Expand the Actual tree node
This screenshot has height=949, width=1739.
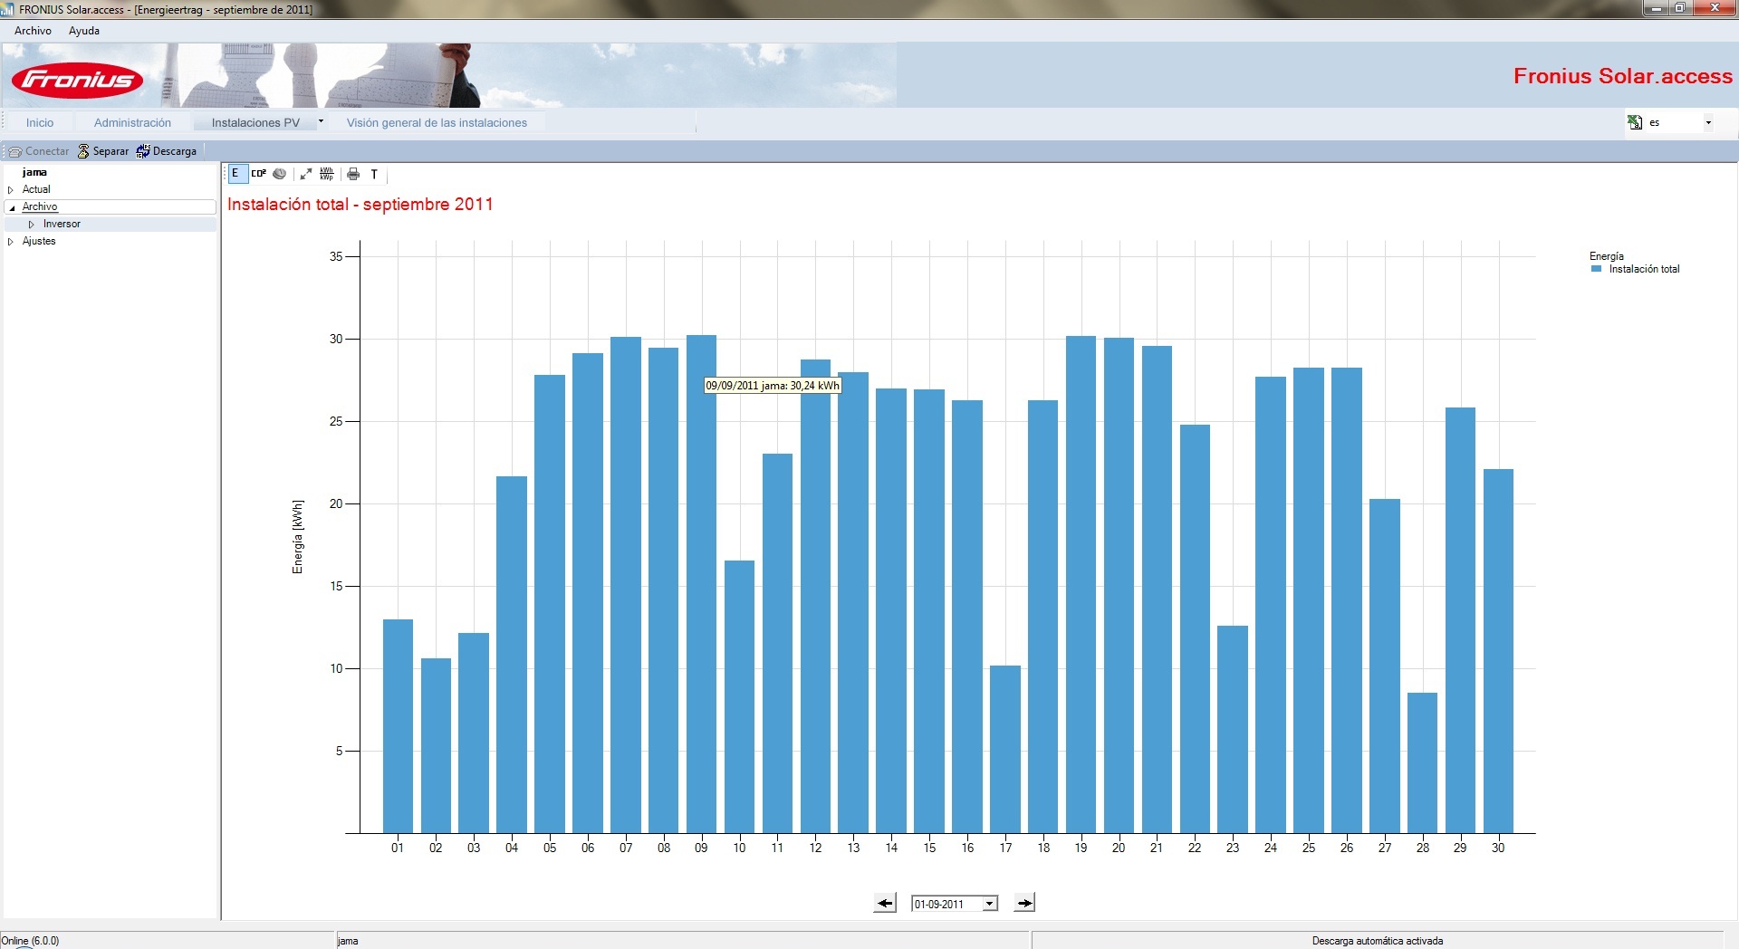[11, 190]
